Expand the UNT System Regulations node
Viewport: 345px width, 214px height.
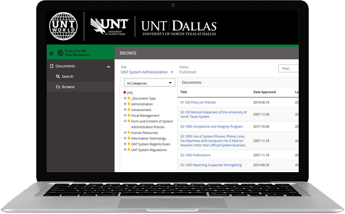point(125,150)
